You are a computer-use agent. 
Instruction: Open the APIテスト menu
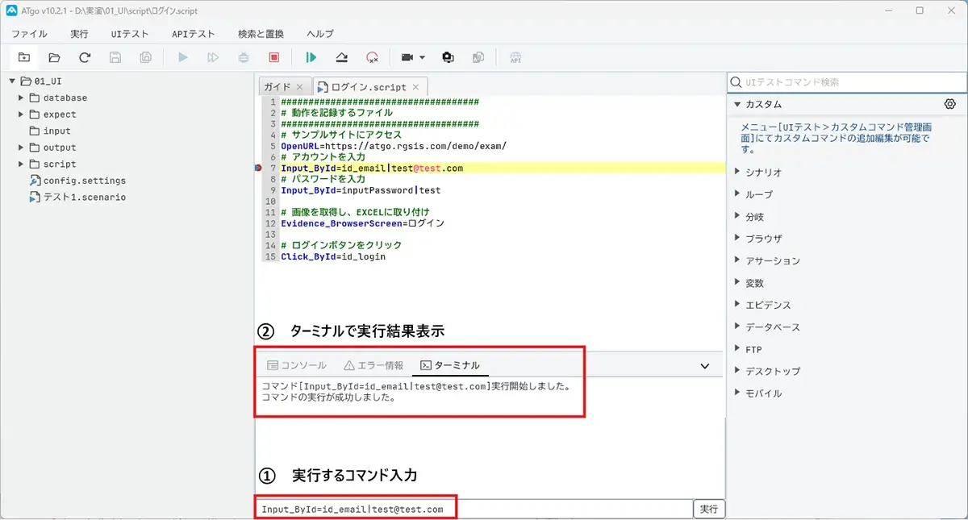[x=193, y=34]
